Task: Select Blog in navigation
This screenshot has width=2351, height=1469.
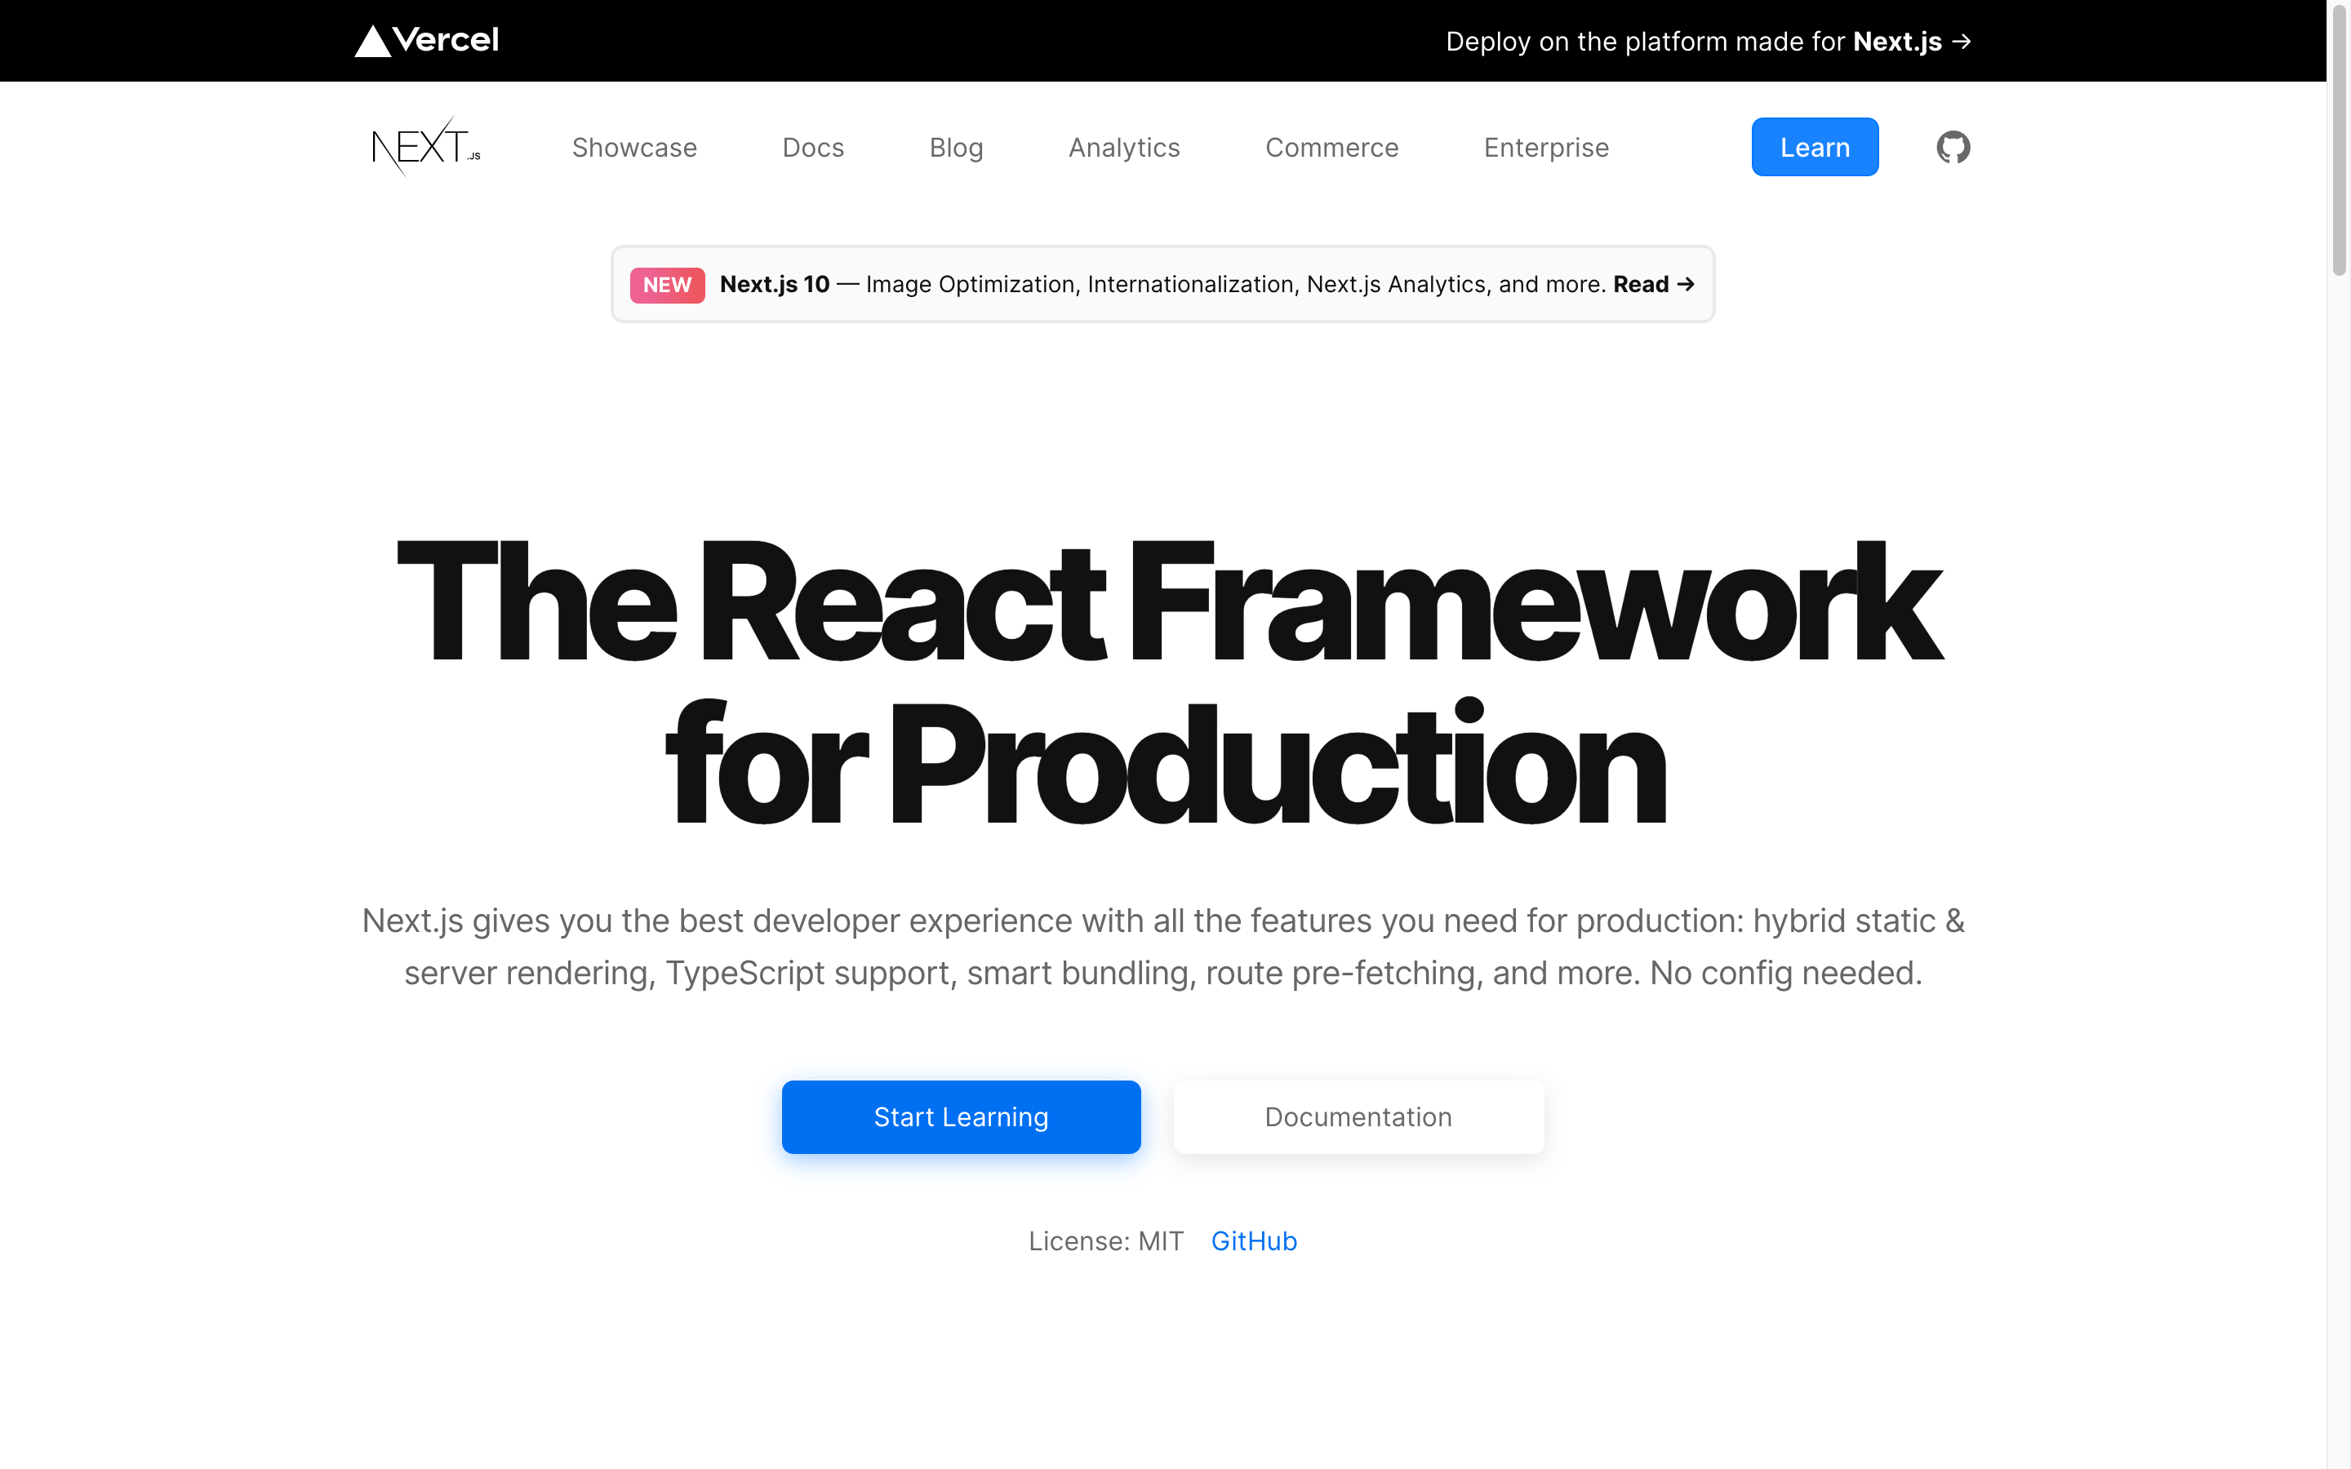Action: [956, 148]
